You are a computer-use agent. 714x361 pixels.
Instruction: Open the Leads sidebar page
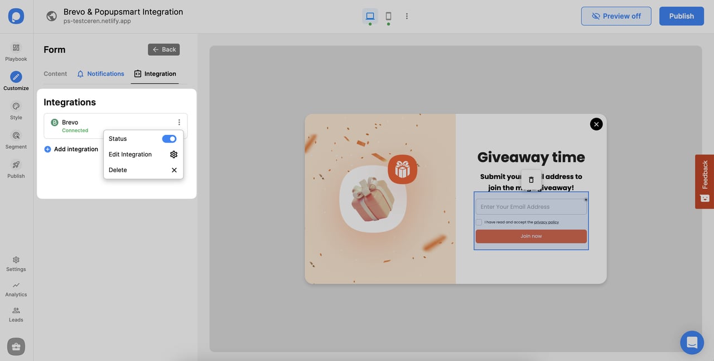coord(16,314)
